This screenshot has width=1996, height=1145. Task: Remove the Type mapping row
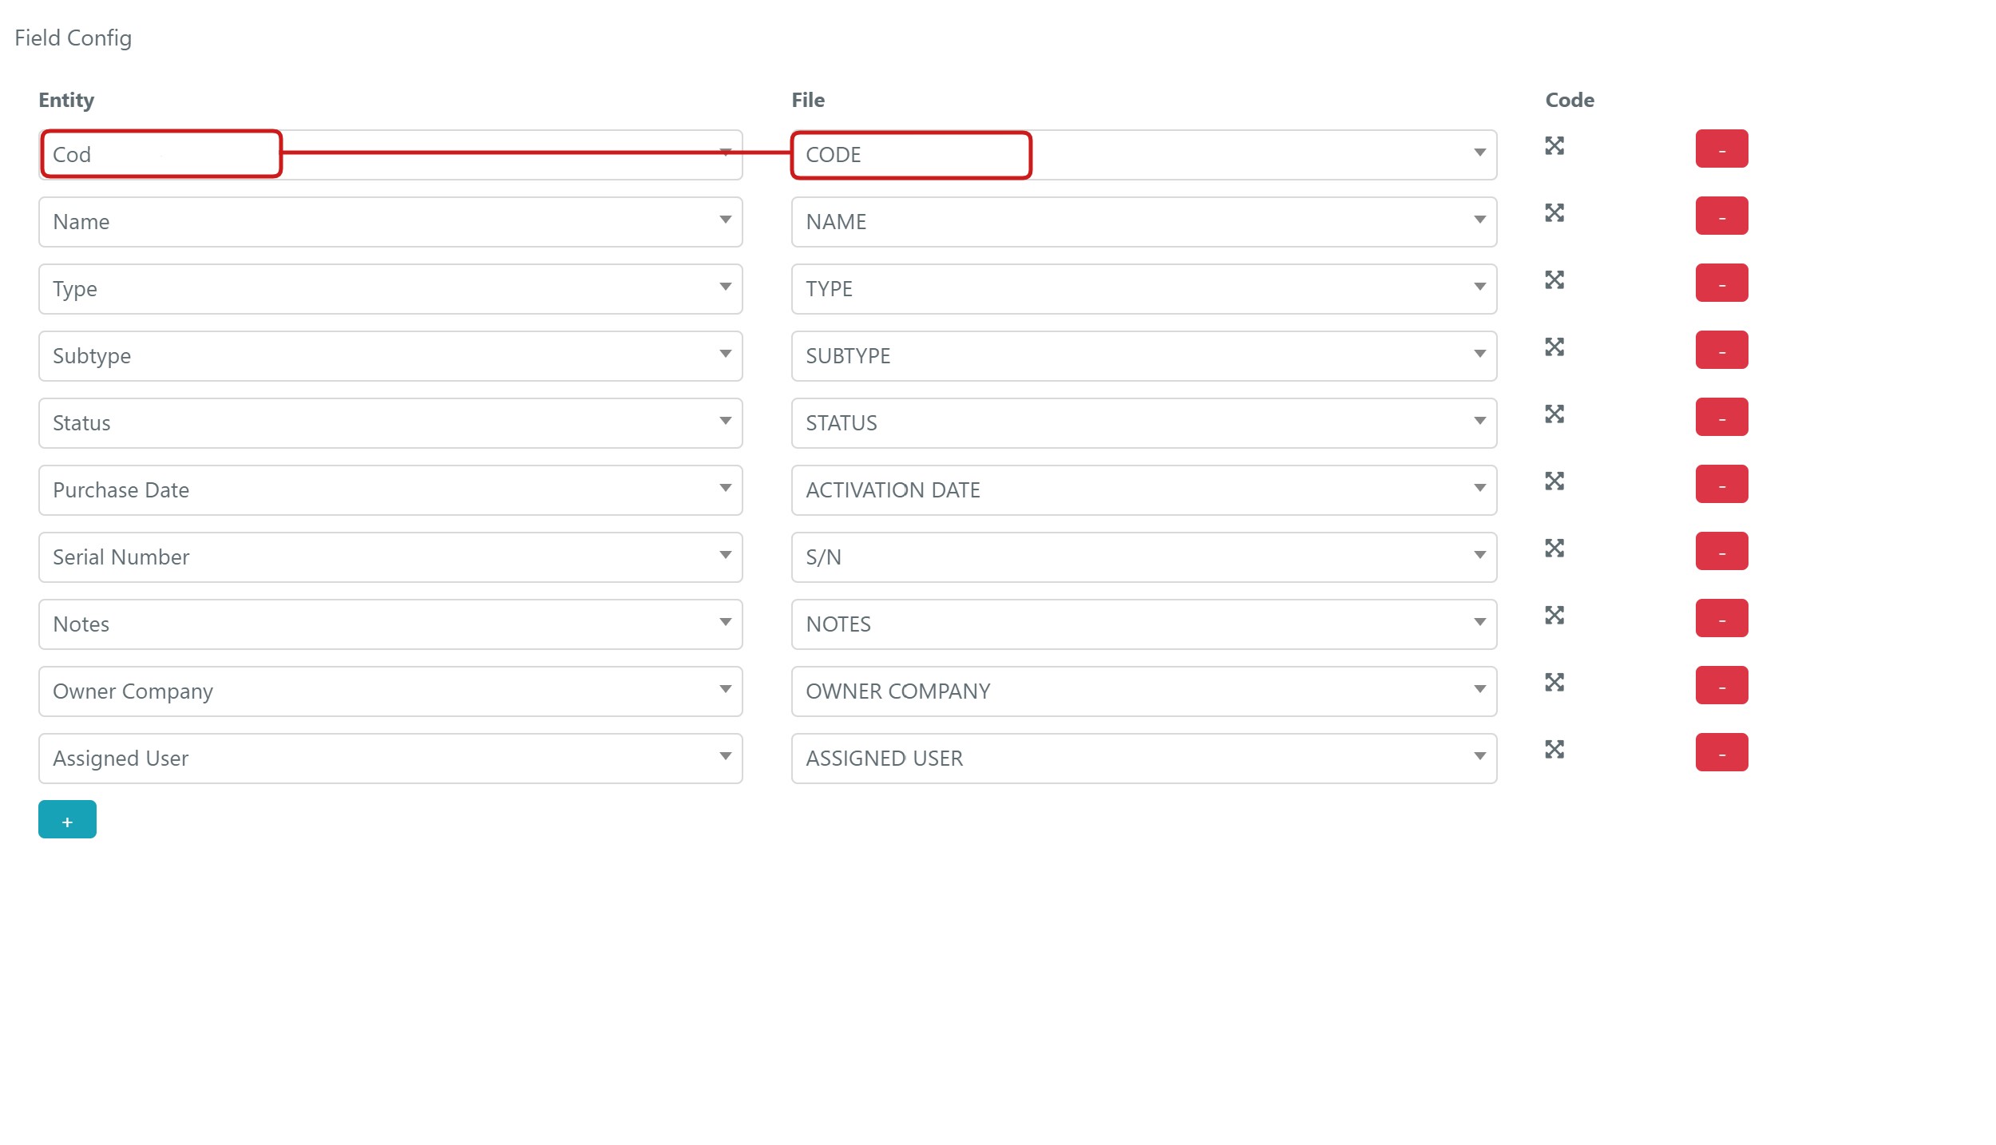[1721, 283]
